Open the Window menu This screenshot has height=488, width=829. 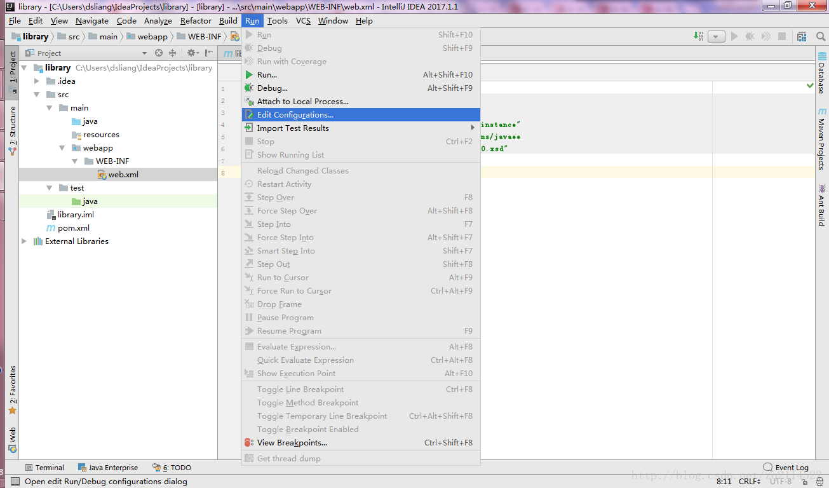pos(333,20)
